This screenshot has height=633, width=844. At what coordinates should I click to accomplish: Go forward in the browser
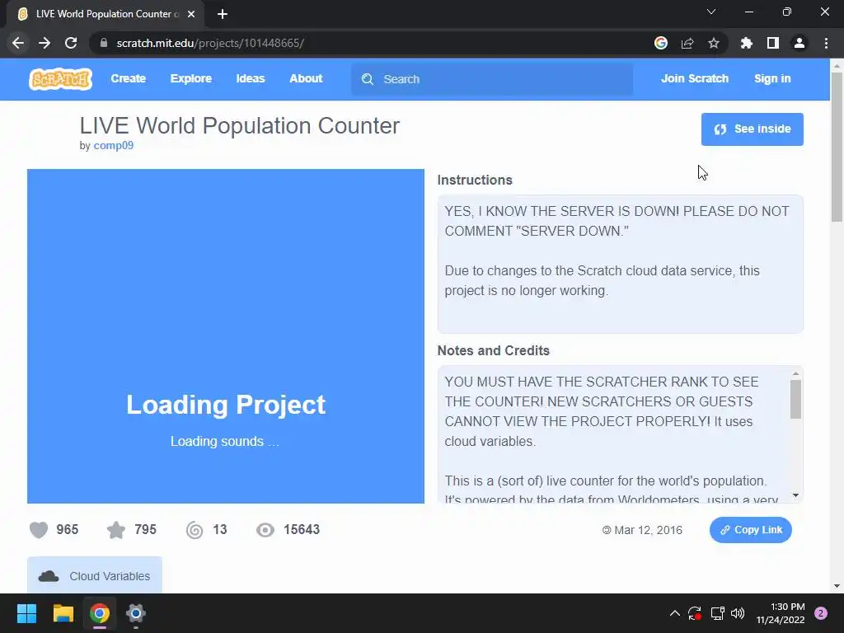click(45, 43)
